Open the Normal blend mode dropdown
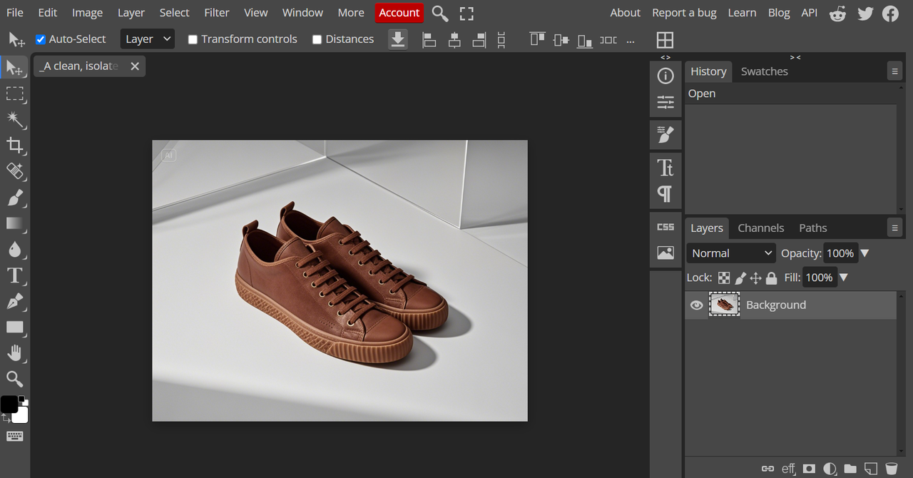The width and height of the screenshot is (913, 478). tap(731, 253)
